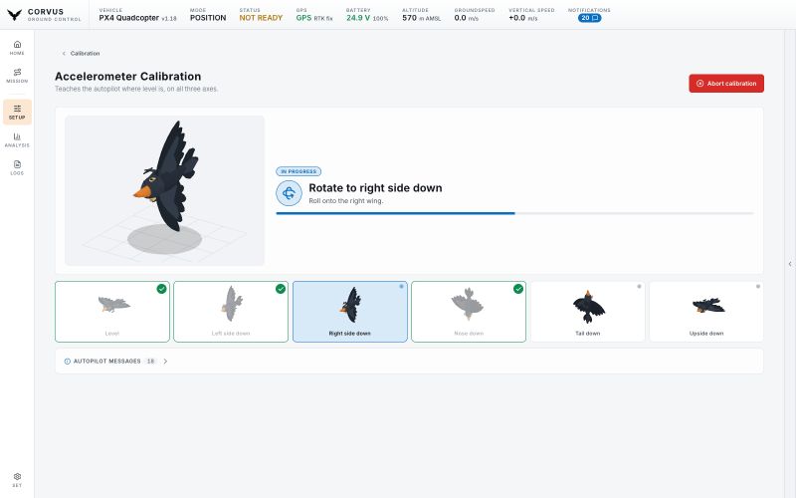Expand the collapsed right side panel arrow

pyautogui.click(x=790, y=264)
